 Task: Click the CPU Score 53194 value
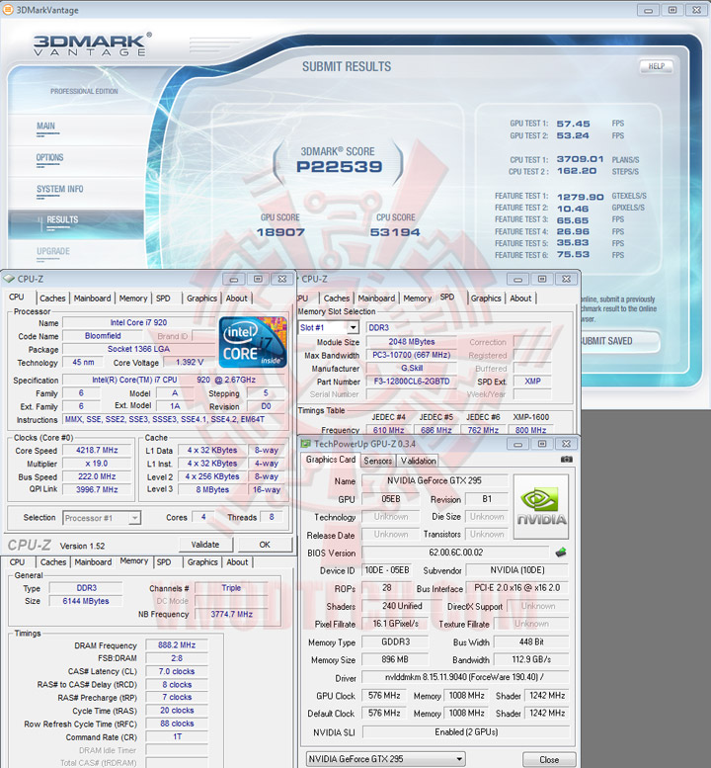(x=395, y=232)
